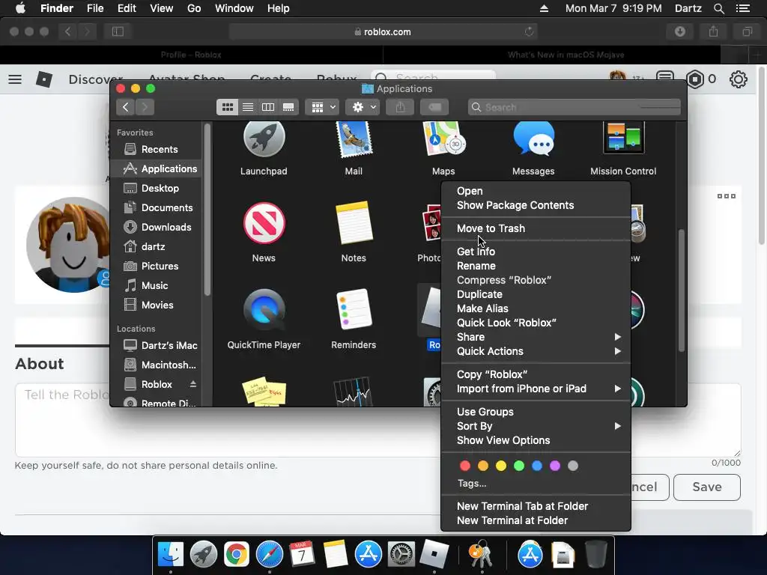Select the Reminders app icon

[354, 310]
